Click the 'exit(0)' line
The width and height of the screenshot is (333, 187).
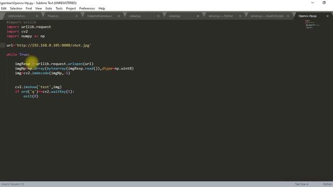pos(31,96)
